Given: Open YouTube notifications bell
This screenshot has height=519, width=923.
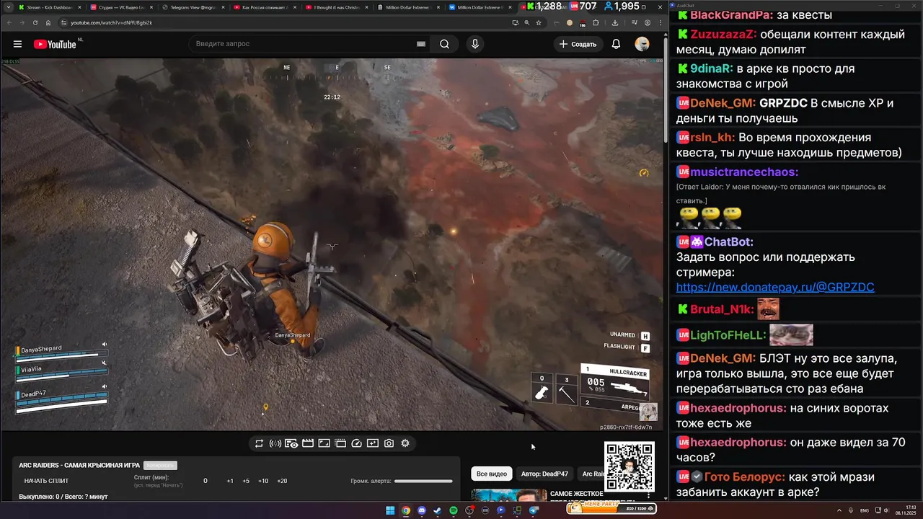Looking at the screenshot, I should click(616, 44).
